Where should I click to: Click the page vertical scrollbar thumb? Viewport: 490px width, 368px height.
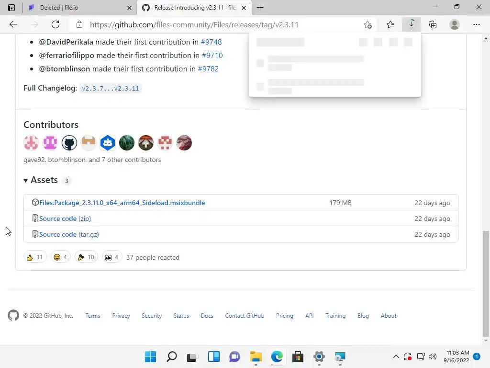coord(486,283)
